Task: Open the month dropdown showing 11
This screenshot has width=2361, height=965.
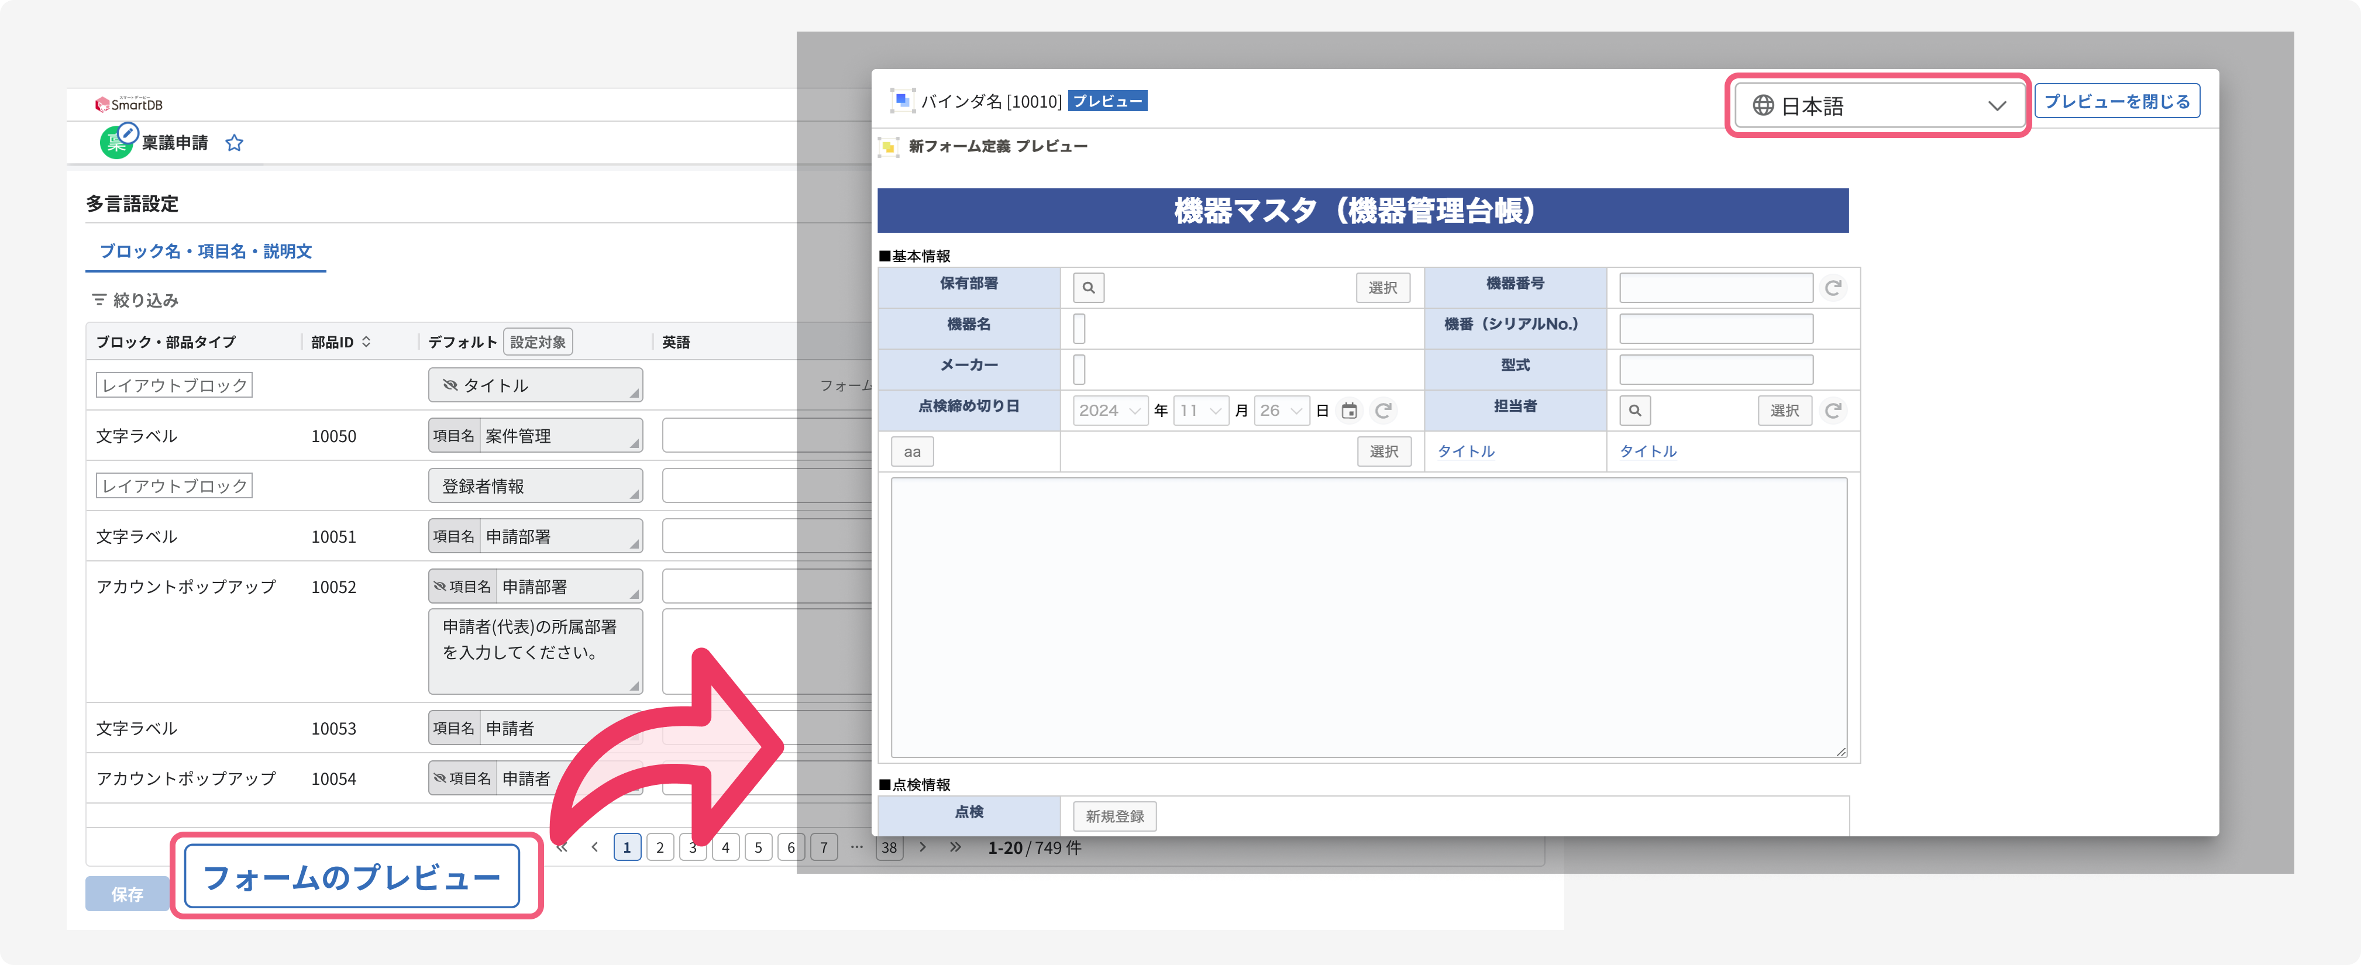Action: coord(1202,411)
